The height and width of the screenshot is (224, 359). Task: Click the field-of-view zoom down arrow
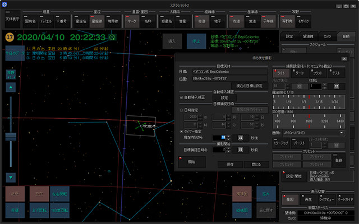10,177
